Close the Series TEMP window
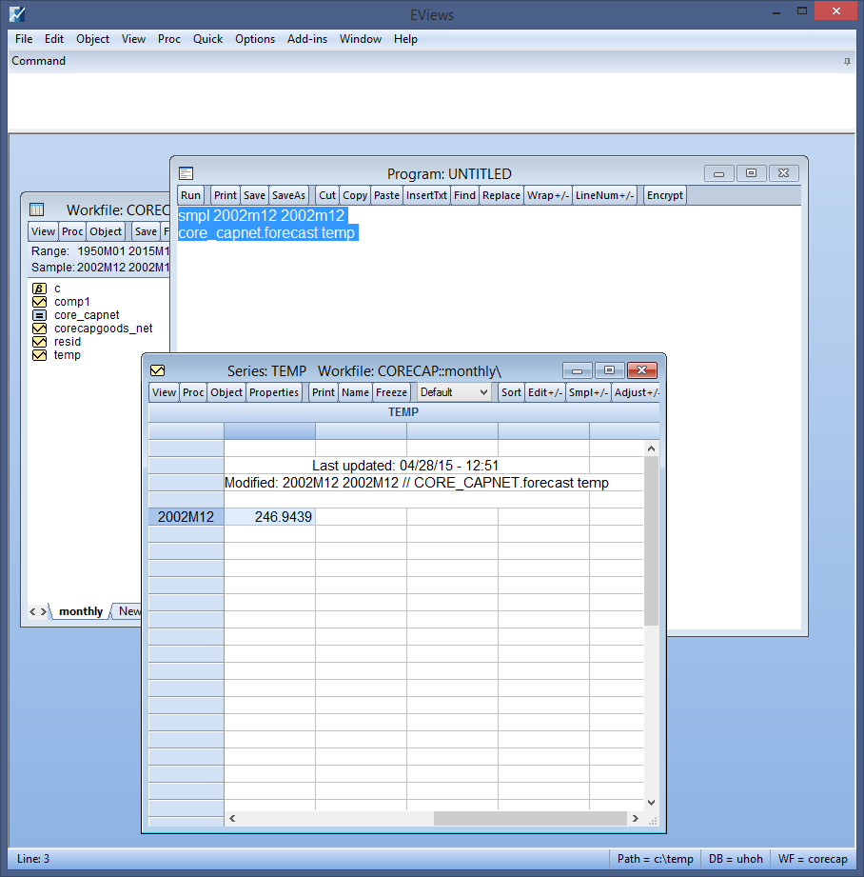Viewport: 864px width, 877px height. click(x=642, y=370)
